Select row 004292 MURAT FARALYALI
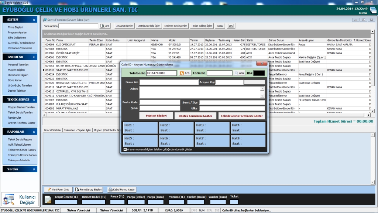Screen dimensions: 378x213 (207, 108)
